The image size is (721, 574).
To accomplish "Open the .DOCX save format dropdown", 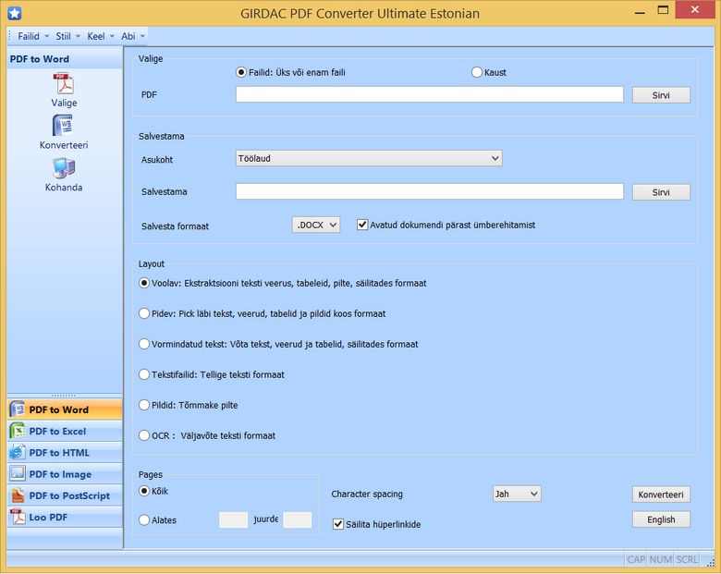I will coord(316,225).
